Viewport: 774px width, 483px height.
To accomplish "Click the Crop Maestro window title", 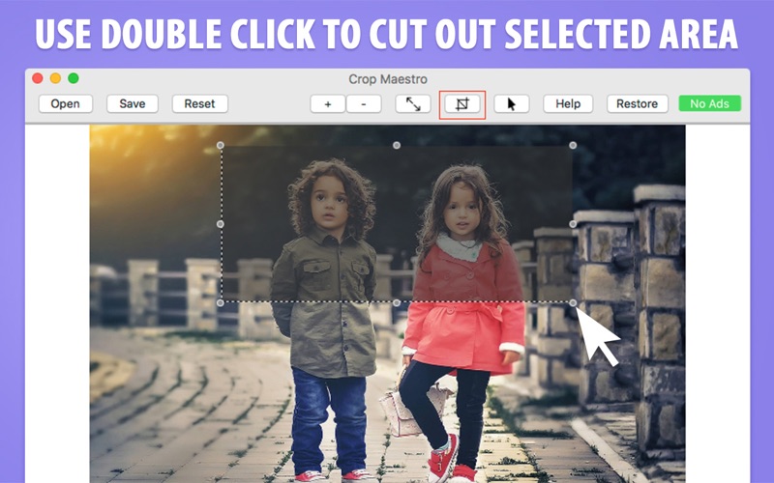I will [388, 79].
